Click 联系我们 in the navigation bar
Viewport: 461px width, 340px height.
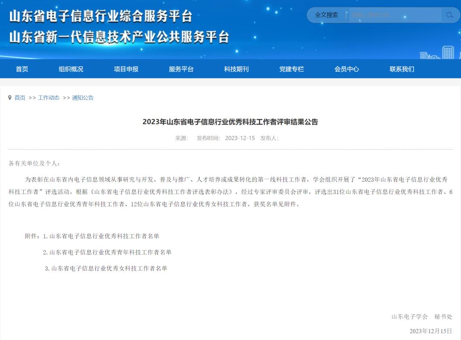click(x=402, y=69)
